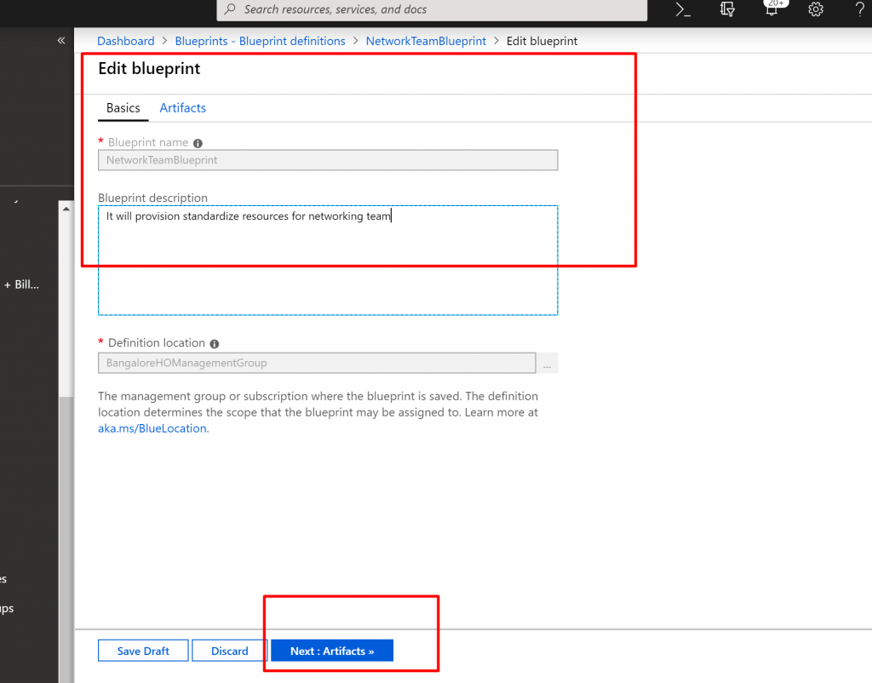The width and height of the screenshot is (872, 683).
Task: Open the aka.ms/BlueLocation link
Action: point(152,428)
